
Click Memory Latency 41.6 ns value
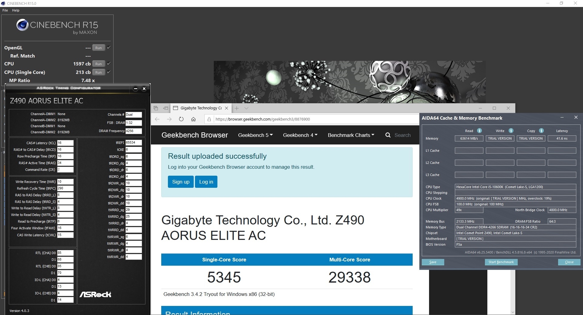(562, 138)
